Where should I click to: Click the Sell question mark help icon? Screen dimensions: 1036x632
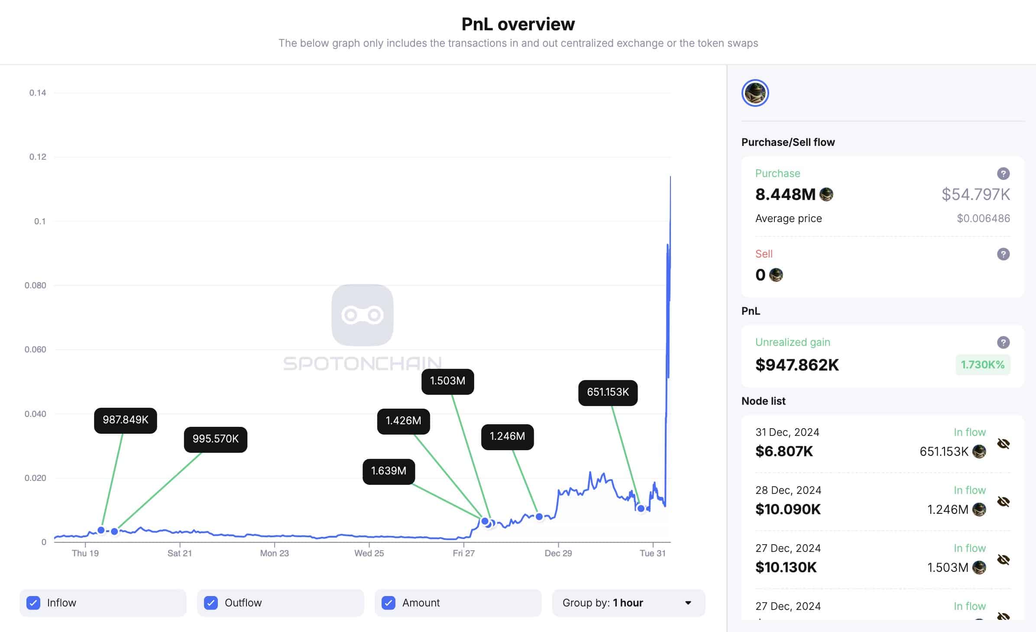tap(1003, 254)
